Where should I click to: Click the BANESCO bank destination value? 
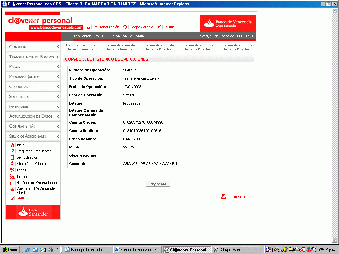[x=131, y=139]
